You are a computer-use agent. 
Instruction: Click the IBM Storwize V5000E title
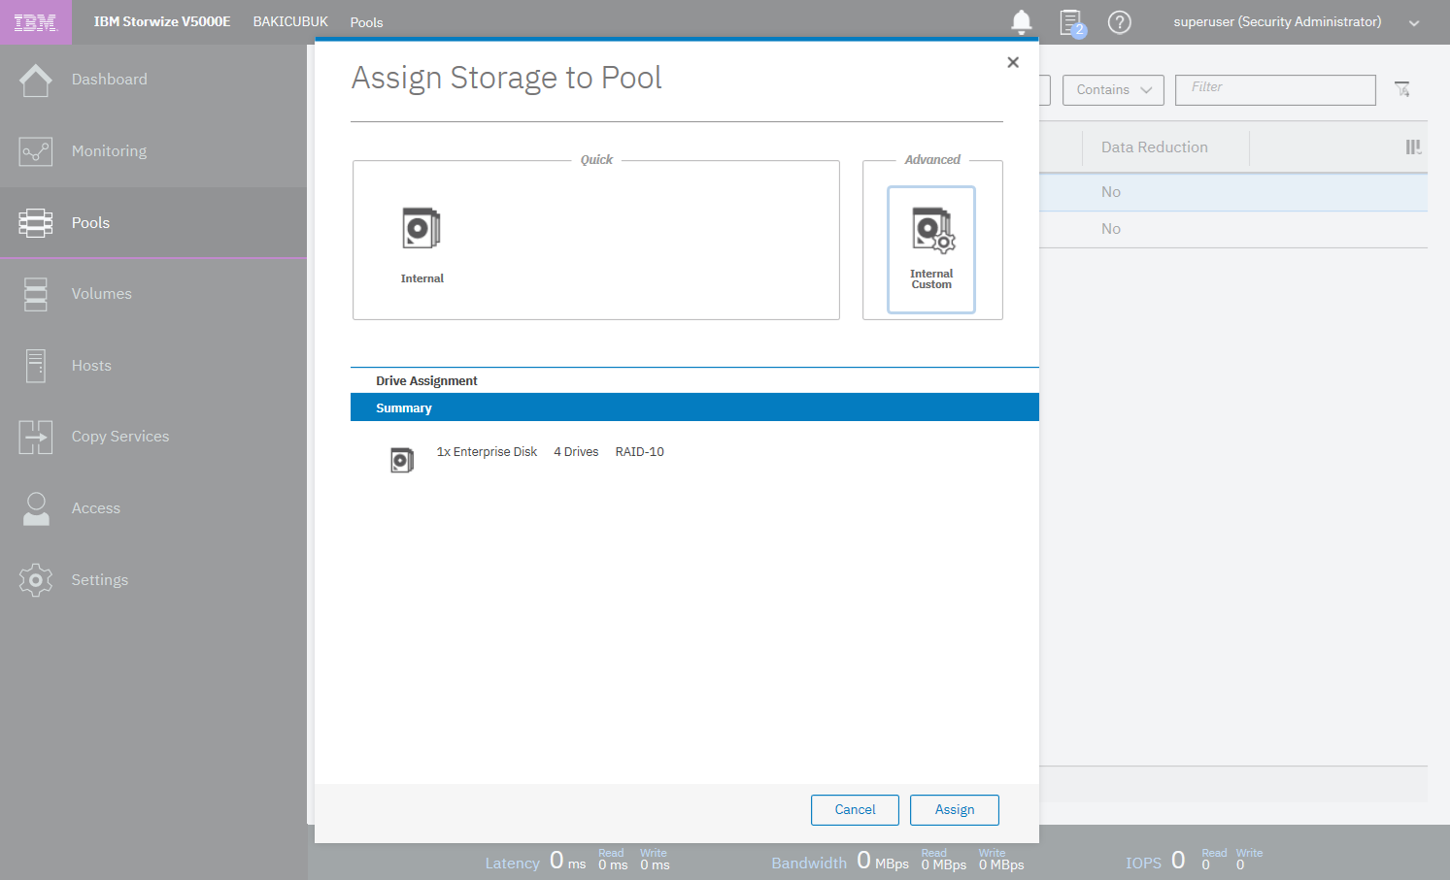[x=162, y=21]
